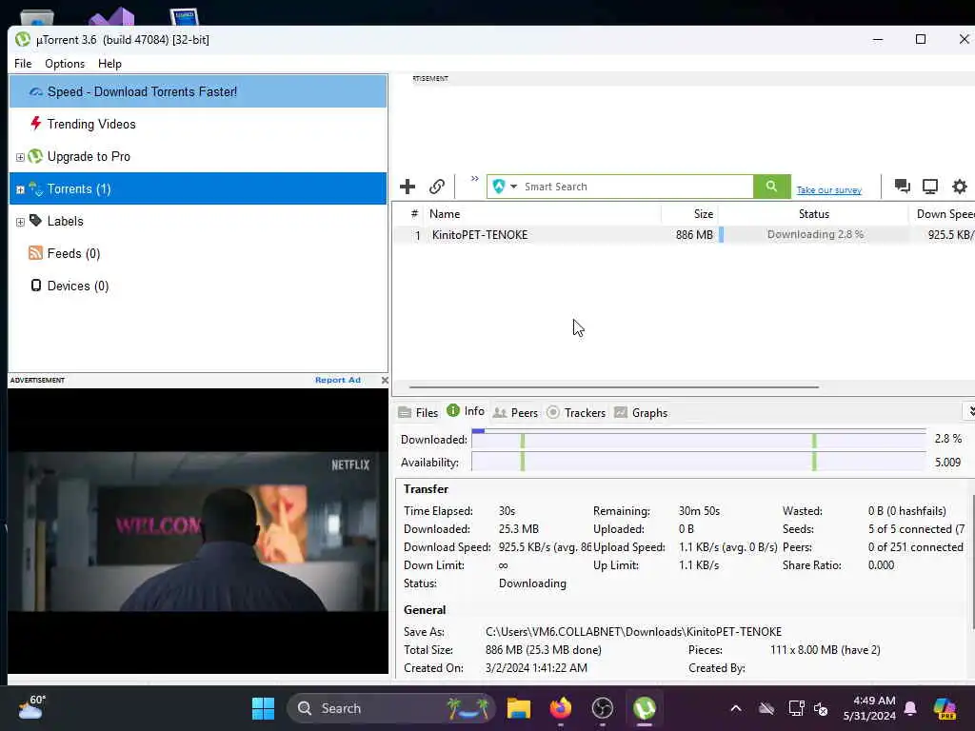Sort torrents by the Status column header
This screenshot has height=731, width=975.
coord(813,214)
